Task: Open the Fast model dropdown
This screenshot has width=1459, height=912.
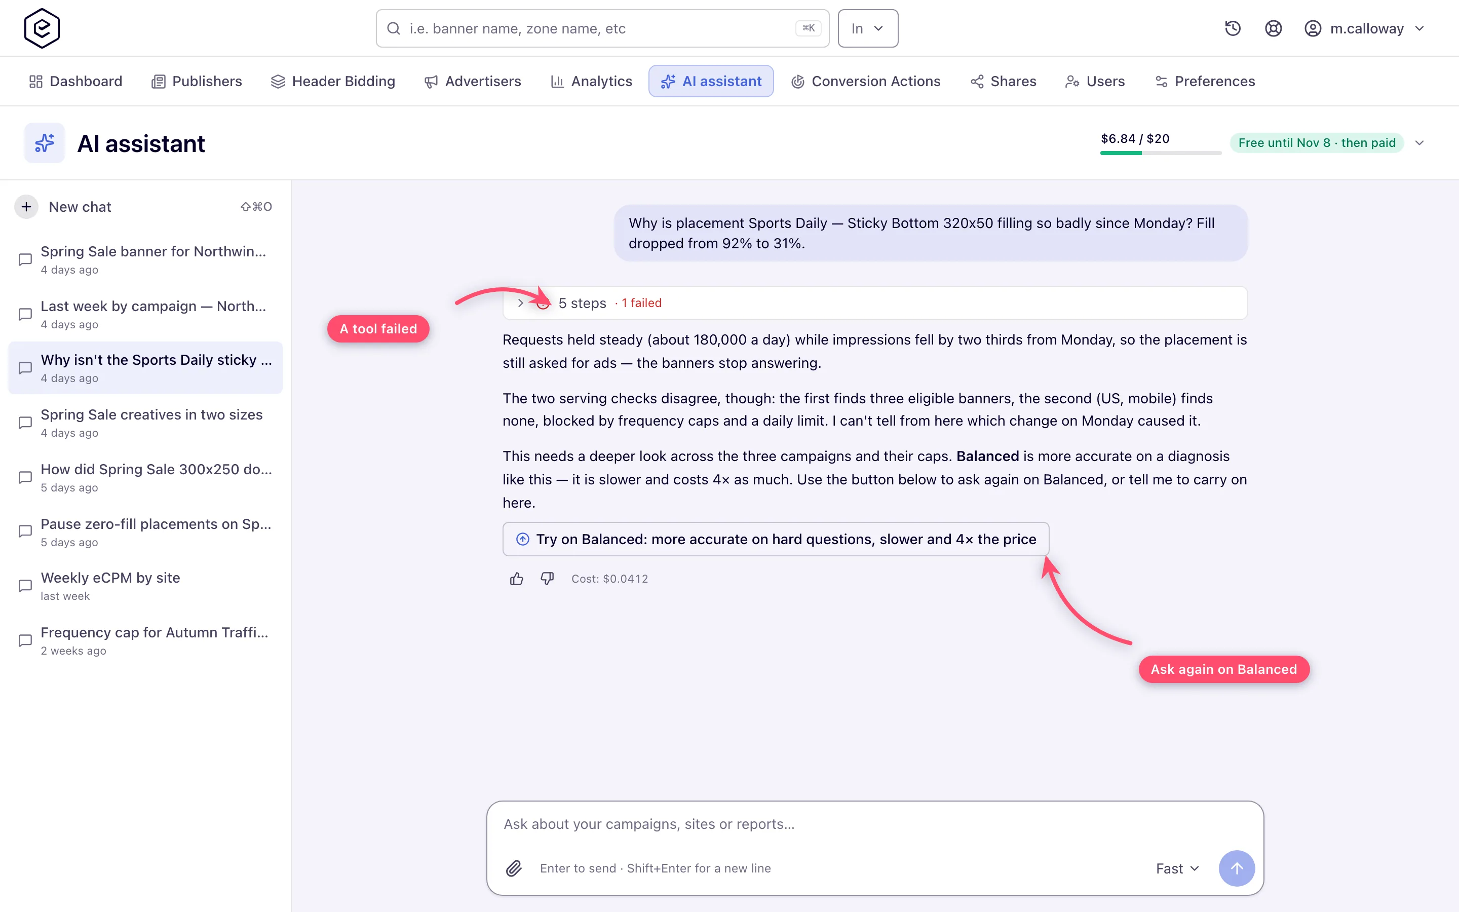Action: click(1177, 868)
